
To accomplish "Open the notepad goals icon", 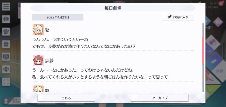I will (6, 32).
